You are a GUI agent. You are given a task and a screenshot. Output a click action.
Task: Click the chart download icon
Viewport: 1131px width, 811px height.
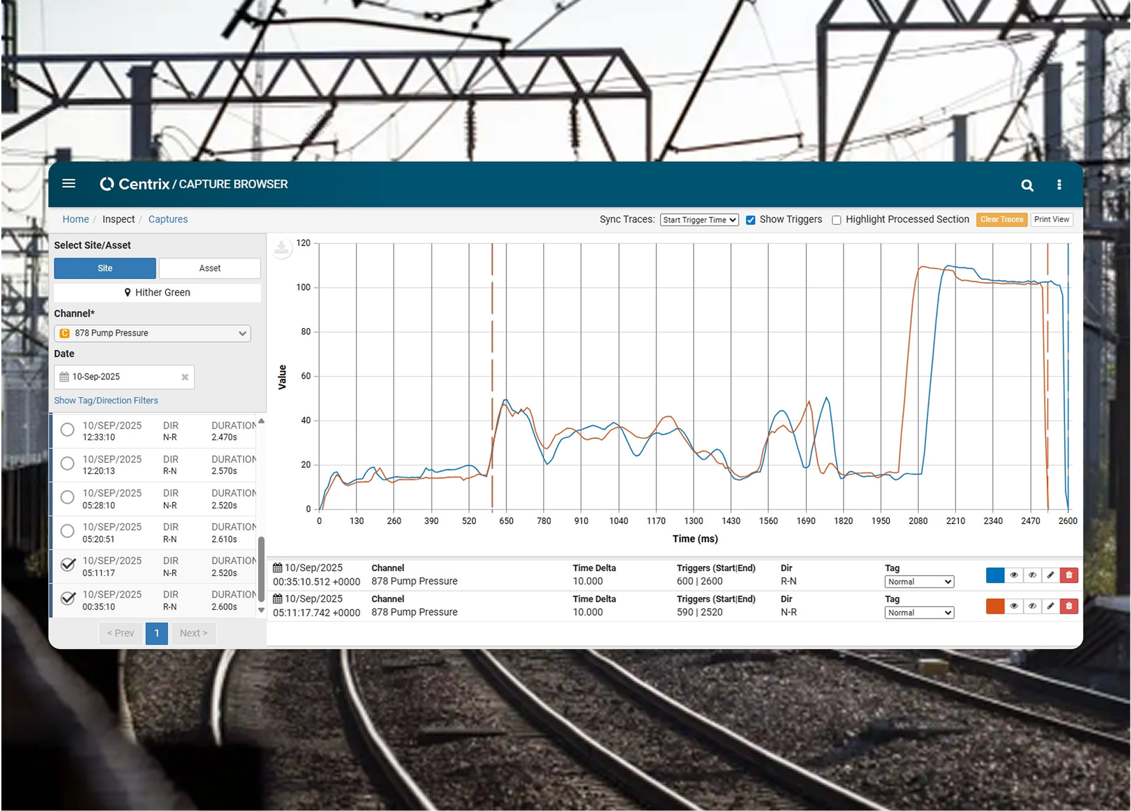pos(282,248)
